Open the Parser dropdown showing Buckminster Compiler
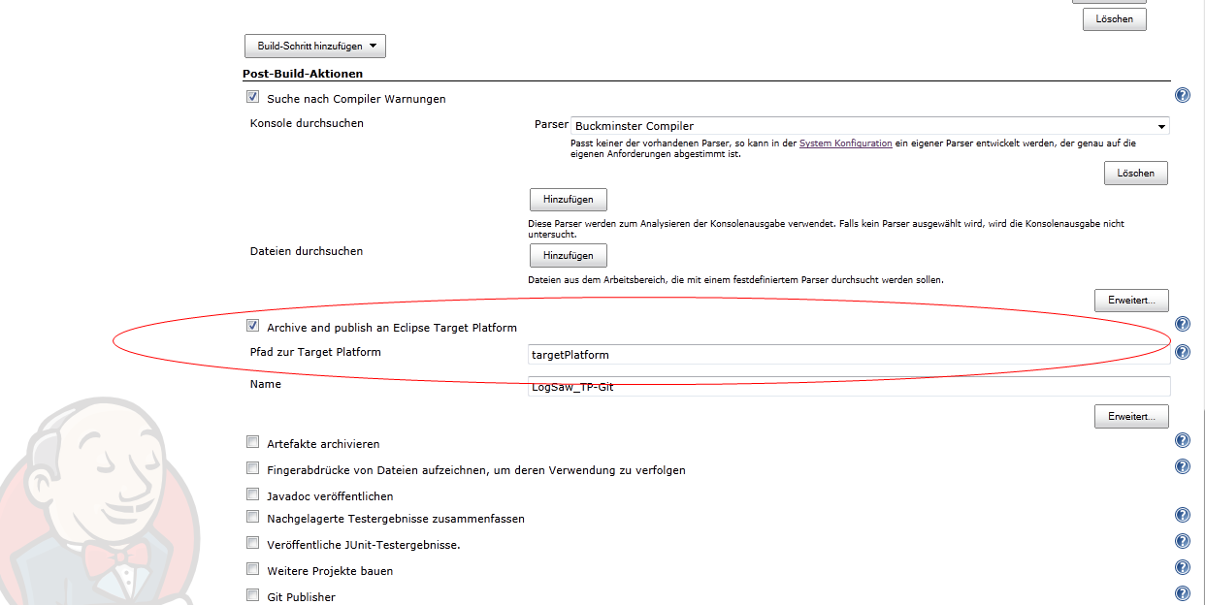Screen dimensions: 1205x605 click(x=870, y=126)
